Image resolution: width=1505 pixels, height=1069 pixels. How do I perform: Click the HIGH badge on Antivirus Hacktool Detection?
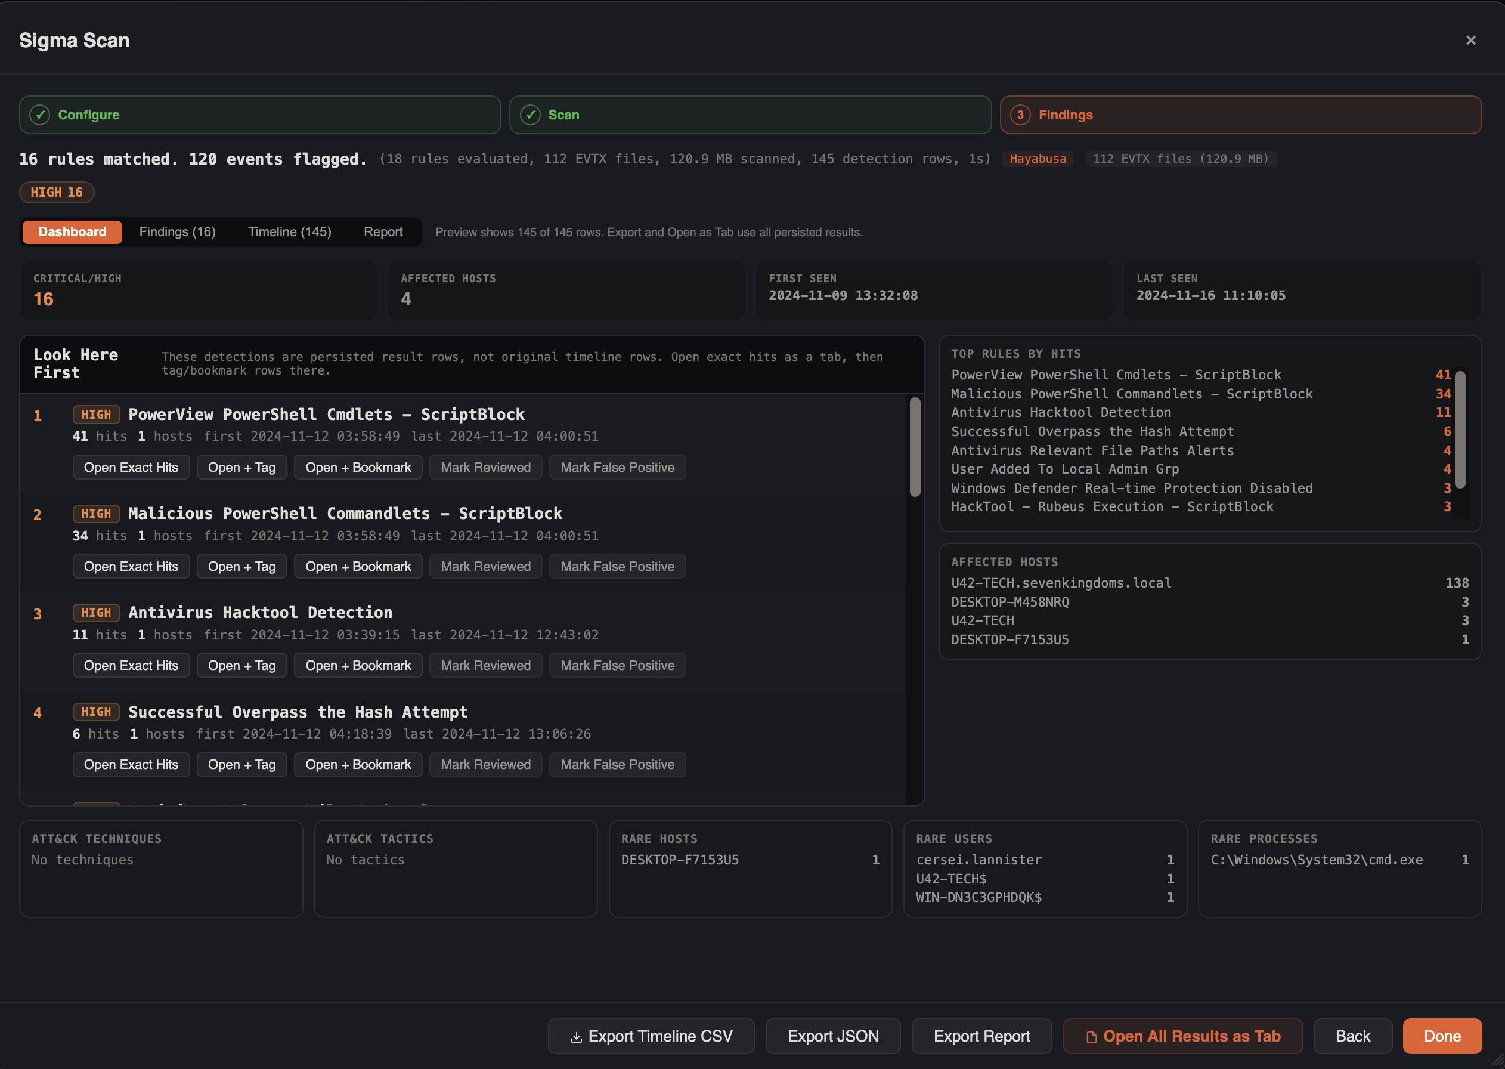coord(96,613)
